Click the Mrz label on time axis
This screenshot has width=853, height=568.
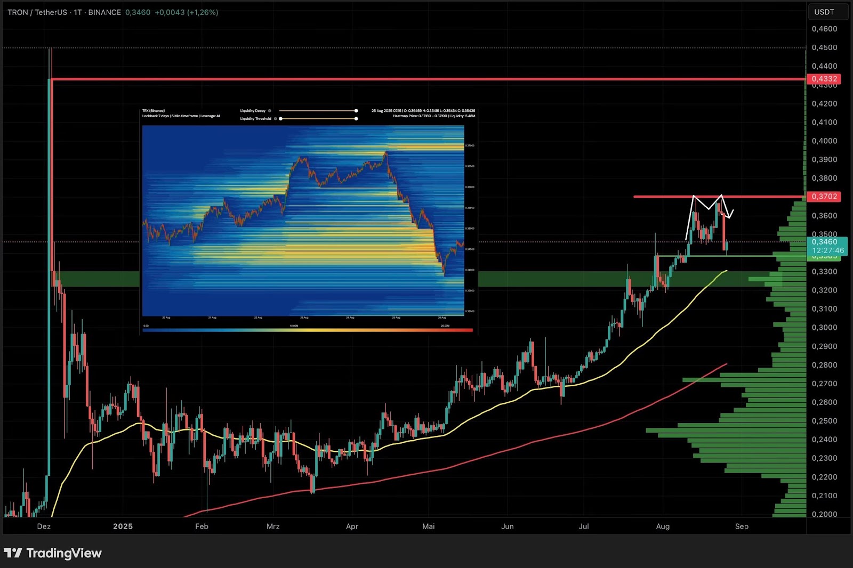click(x=273, y=526)
